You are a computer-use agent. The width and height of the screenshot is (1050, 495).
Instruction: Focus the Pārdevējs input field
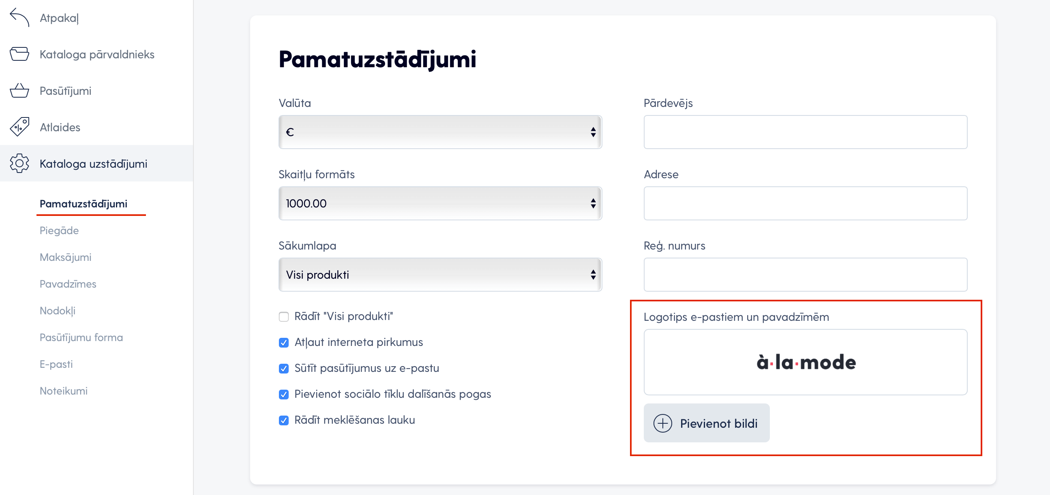click(x=806, y=132)
